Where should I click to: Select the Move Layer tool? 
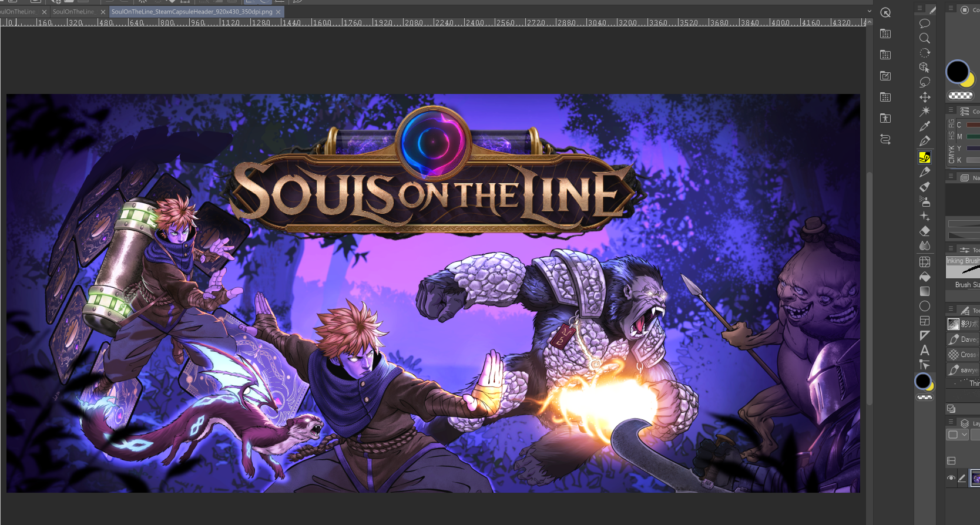[x=925, y=97]
